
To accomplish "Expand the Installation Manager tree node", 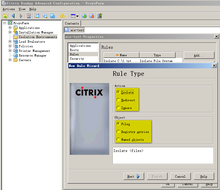I will tap(10, 32).
